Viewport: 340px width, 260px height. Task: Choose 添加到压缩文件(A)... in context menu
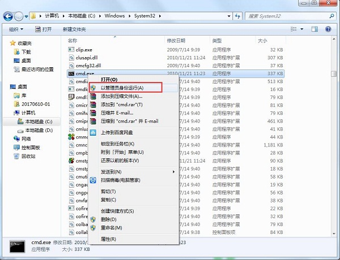coord(133,96)
